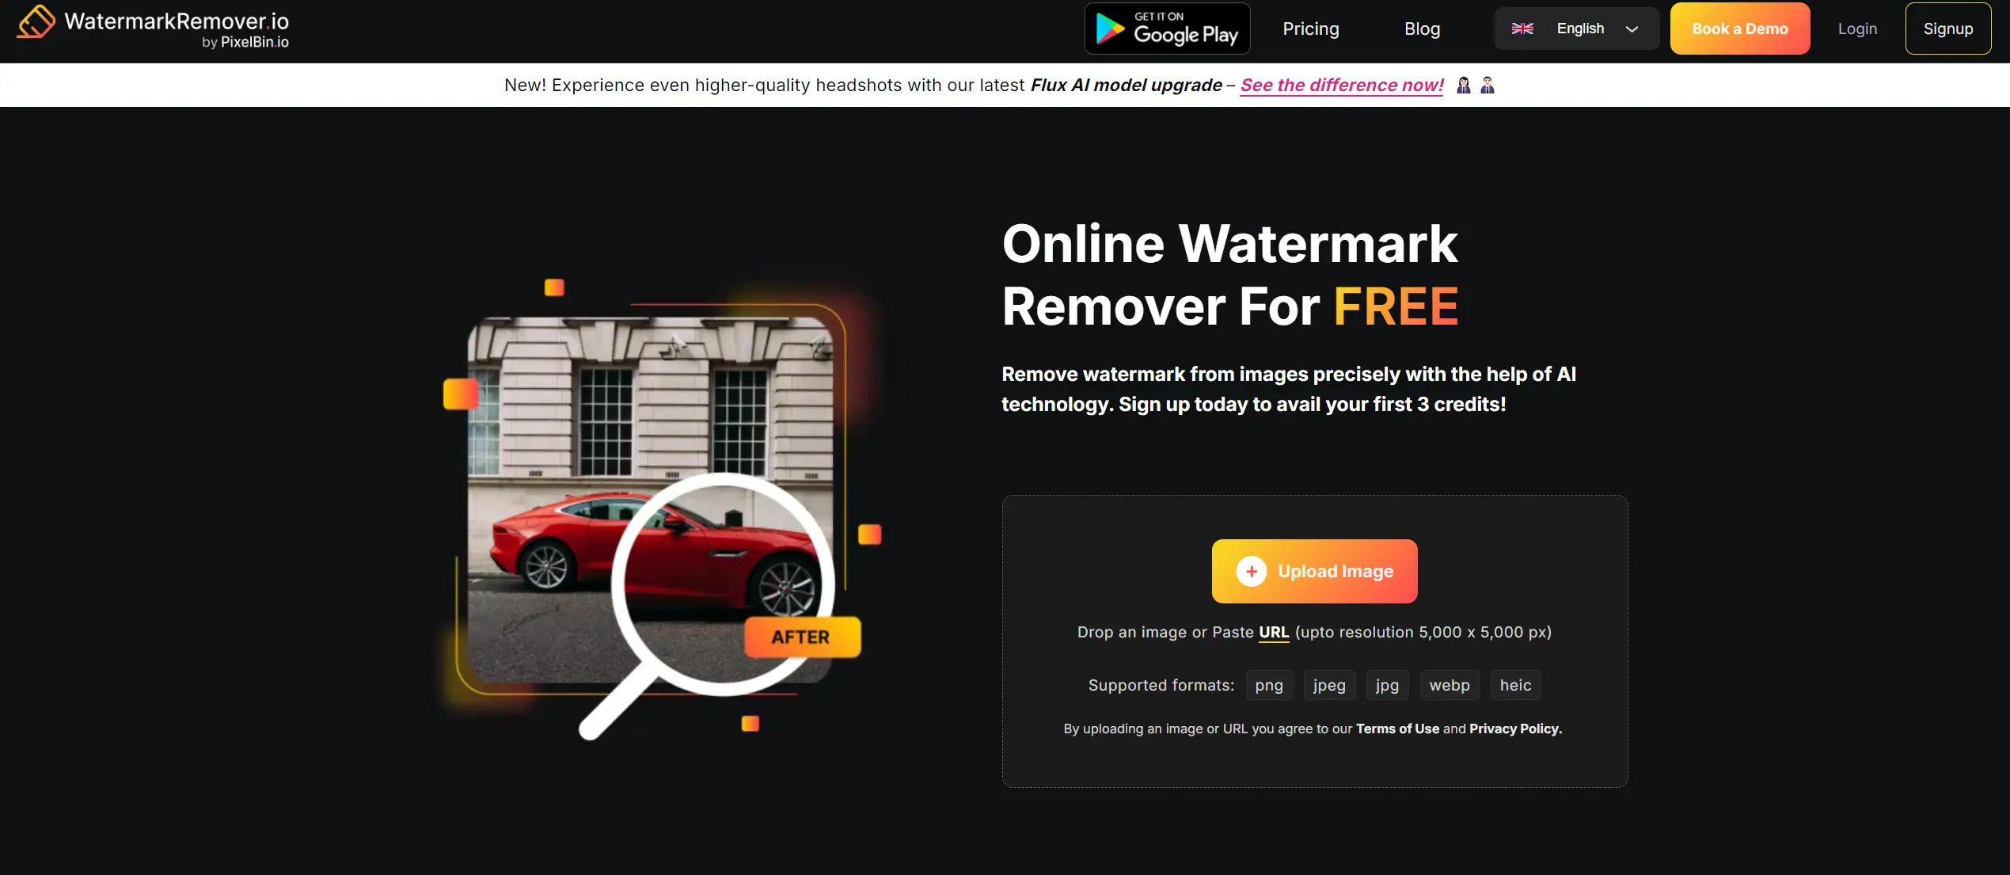
Task: Click the Pricing menu item
Action: [1310, 29]
